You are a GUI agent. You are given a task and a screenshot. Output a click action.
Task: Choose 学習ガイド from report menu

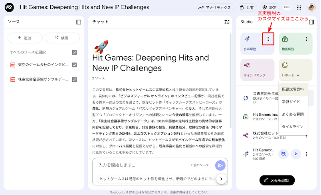(x=293, y=102)
